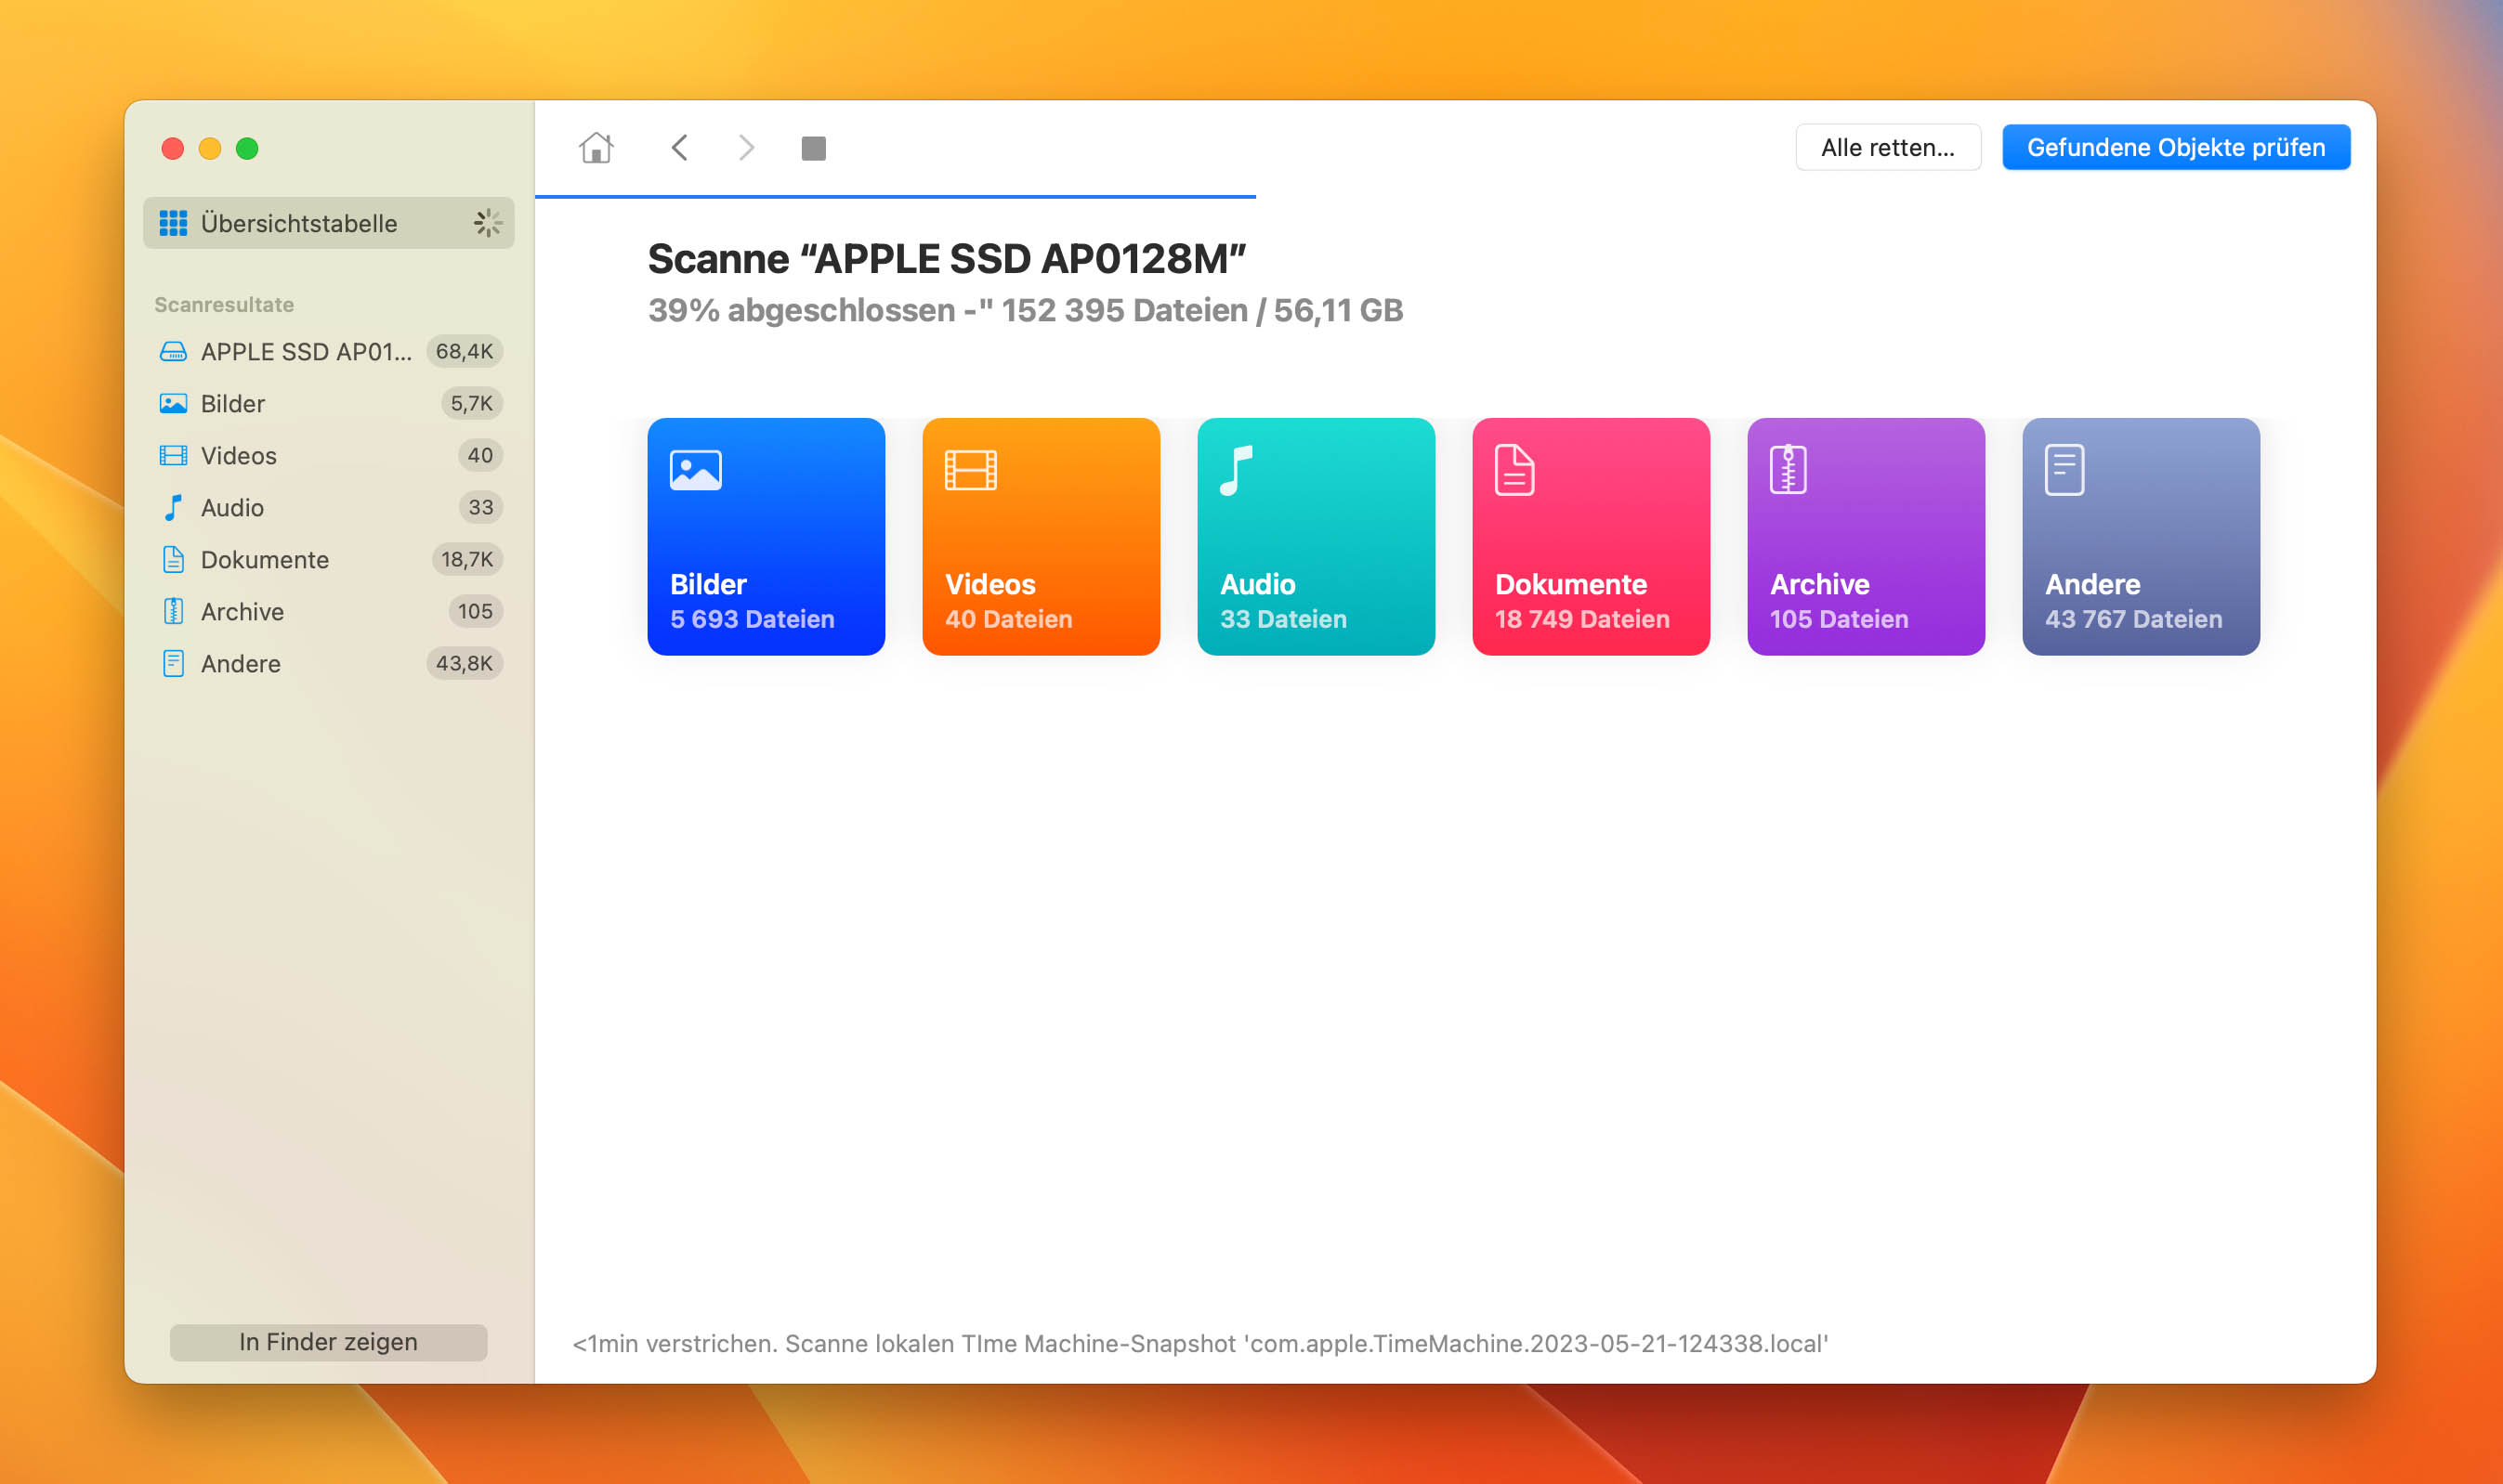This screenshot has height=1484, width=2503.
Task: Click the home navigation icon
Action: (596, 149)
